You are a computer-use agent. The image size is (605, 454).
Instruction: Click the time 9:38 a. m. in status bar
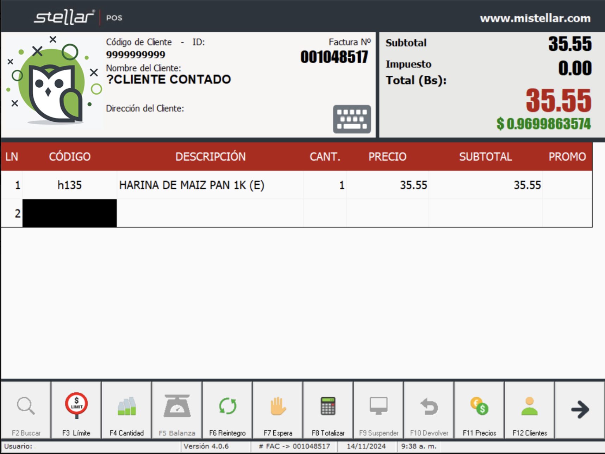[419, 446]
